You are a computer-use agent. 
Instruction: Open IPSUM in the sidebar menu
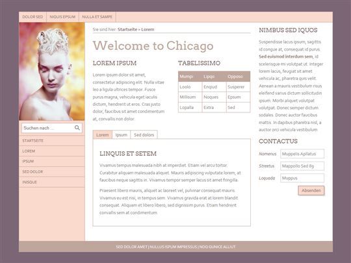(52, 162)
